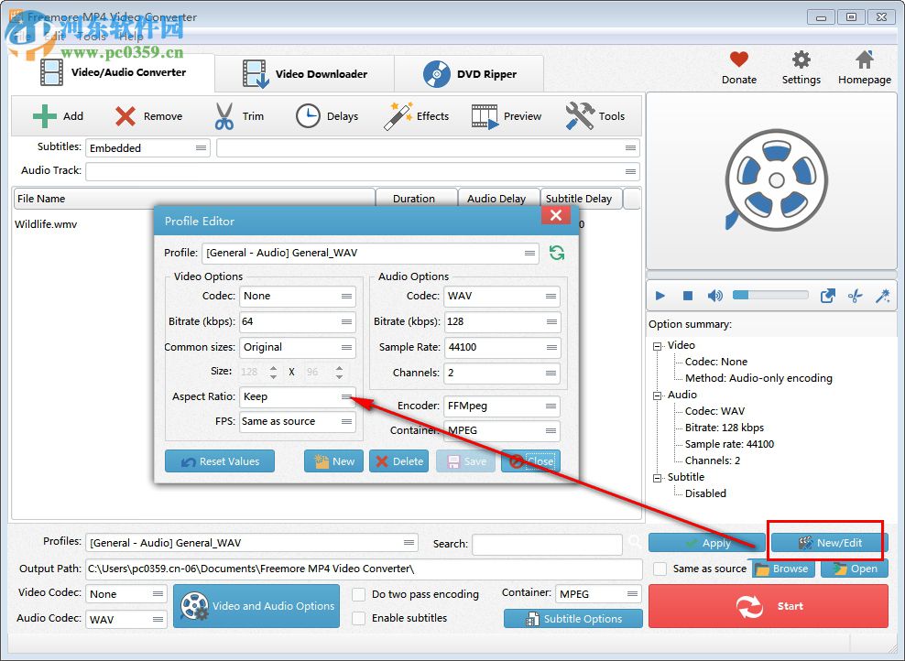Open the Codec dropdown under Video Options
905x661 pixels.
(x=298, y=297)
